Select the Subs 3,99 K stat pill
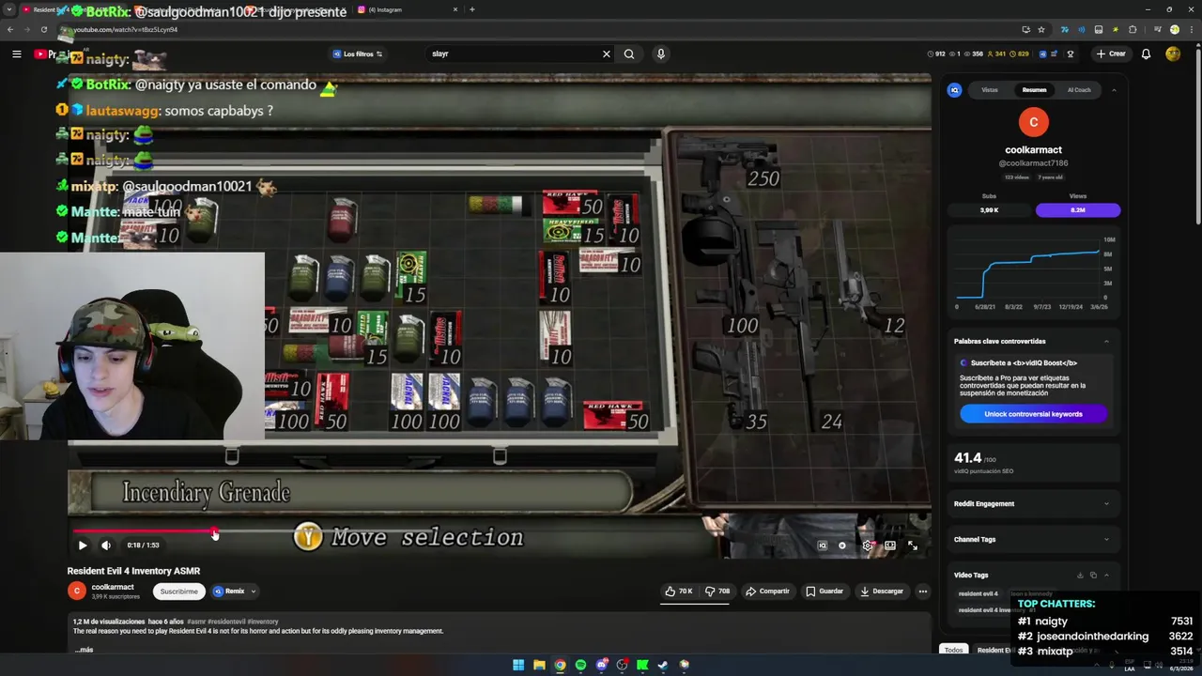 point(989,210)
